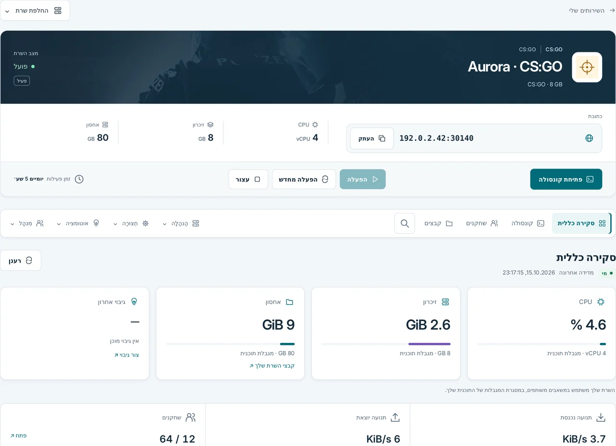Click the uptime clock icon

pos(79,179)
